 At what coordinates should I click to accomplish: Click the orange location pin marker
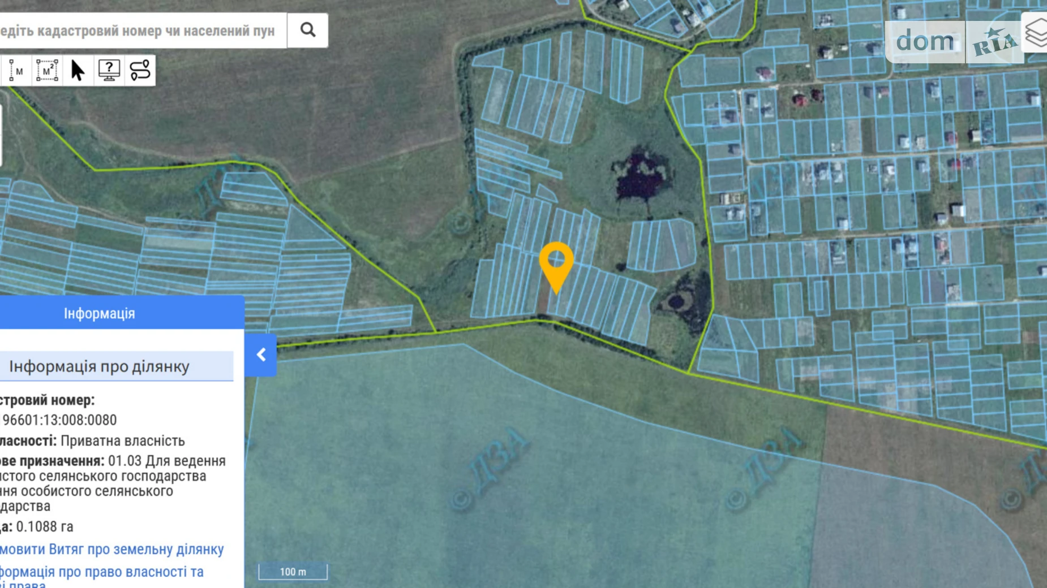point(556,265)
